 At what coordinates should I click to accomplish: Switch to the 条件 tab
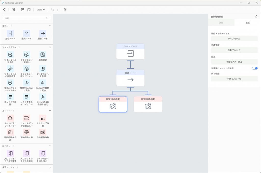pos(221,23)
